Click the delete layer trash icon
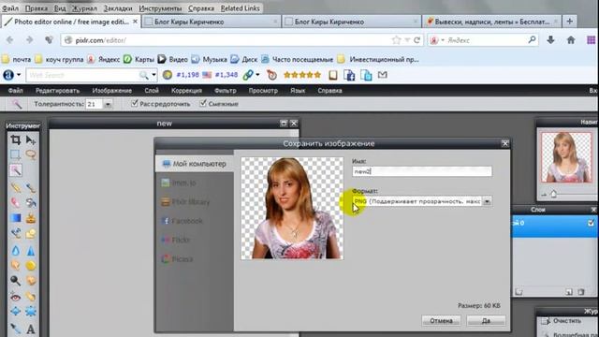This screenshot has height=337, width=599. (x=581, y=292)
